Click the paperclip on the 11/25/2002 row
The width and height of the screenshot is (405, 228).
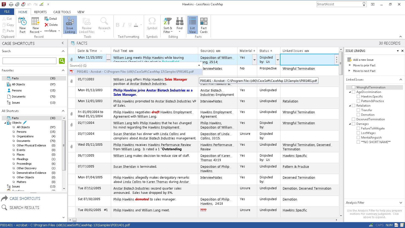tap(72, 59)
